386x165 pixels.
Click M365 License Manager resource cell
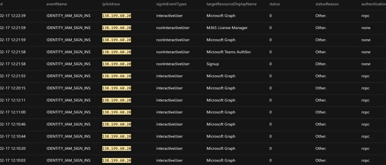227,28
